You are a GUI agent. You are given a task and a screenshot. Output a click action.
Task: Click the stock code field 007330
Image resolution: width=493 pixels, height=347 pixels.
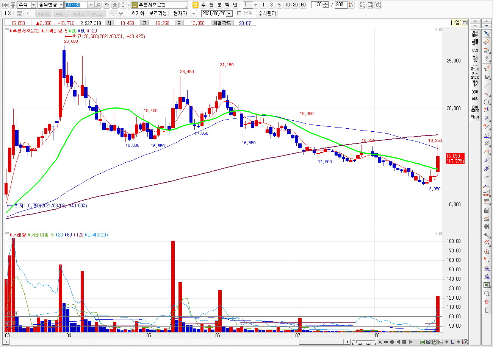point(77,5)
